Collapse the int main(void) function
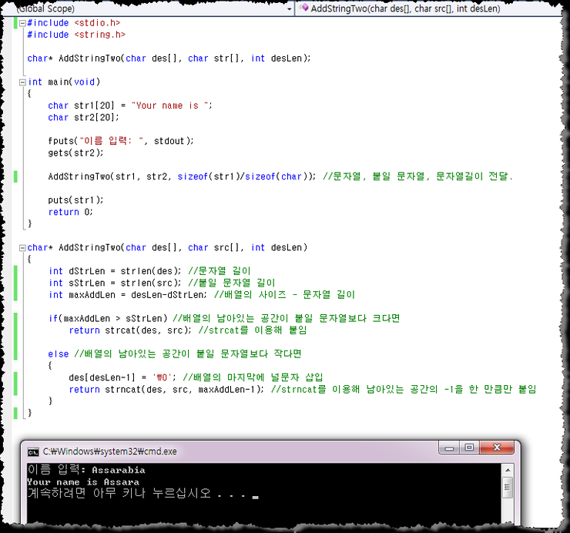This screenshot has width=570, height=533. click(x=22, y=82)
